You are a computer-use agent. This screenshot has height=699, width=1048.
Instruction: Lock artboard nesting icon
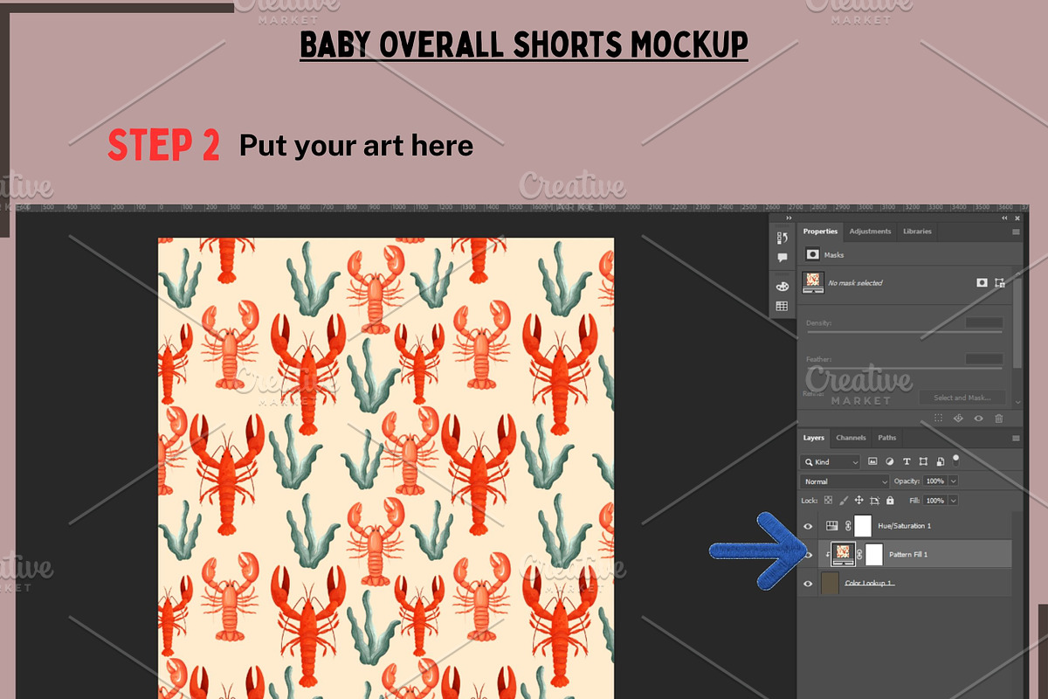pos(874,501)
